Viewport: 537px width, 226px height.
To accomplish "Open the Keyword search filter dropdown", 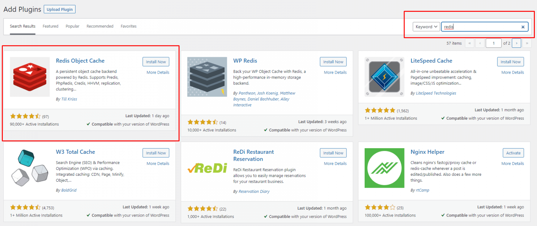I will [426, 27].
